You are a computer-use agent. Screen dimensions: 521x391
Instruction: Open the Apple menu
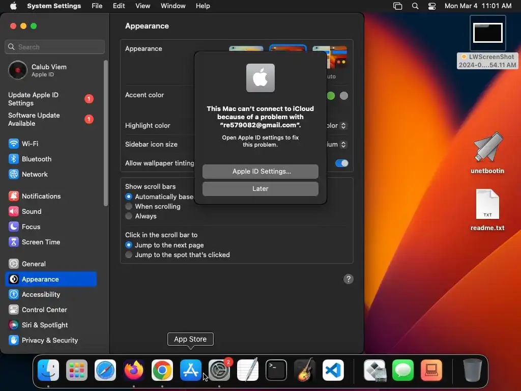pos(13,6)
